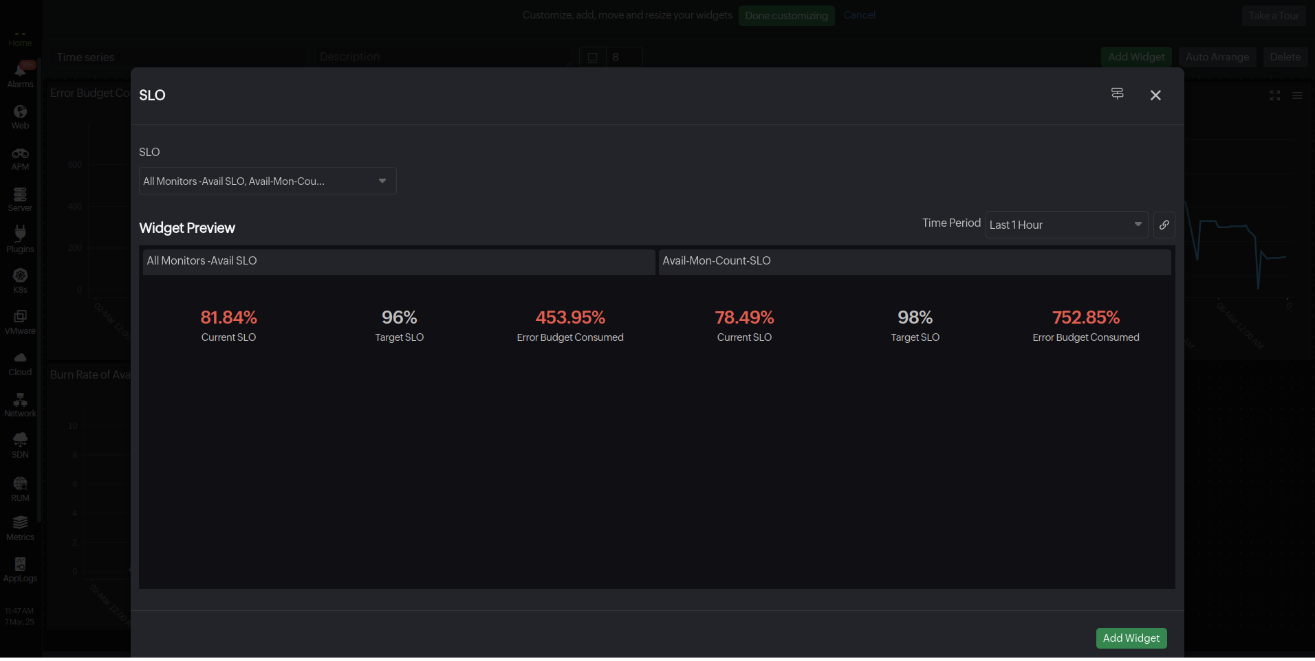The height and width of the screenshot is (661, 1315).
Task: Open the widget settings icon beside close
Action: (1117, 94)
